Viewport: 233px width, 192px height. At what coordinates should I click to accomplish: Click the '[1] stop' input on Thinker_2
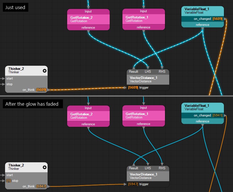[x=12, y=181]
